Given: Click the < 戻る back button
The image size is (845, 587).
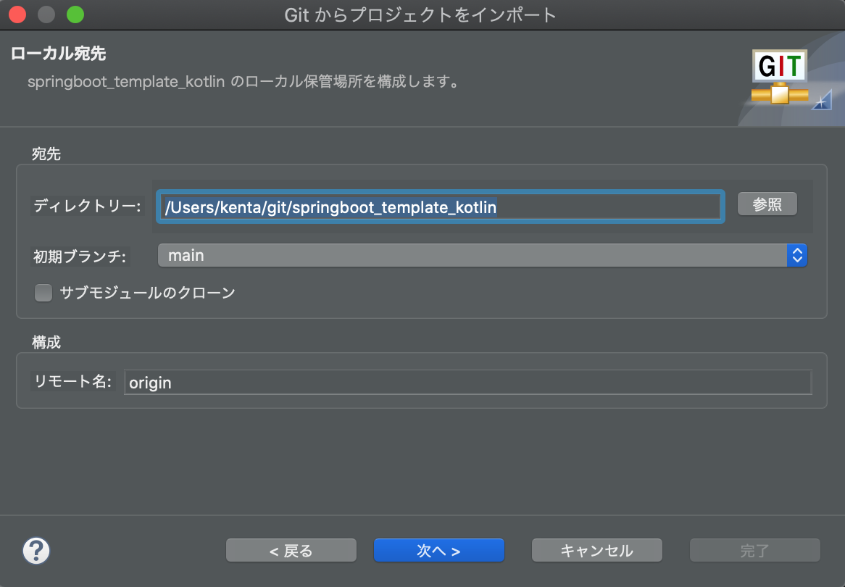Looking at the screenshot, I should [291, 550].
